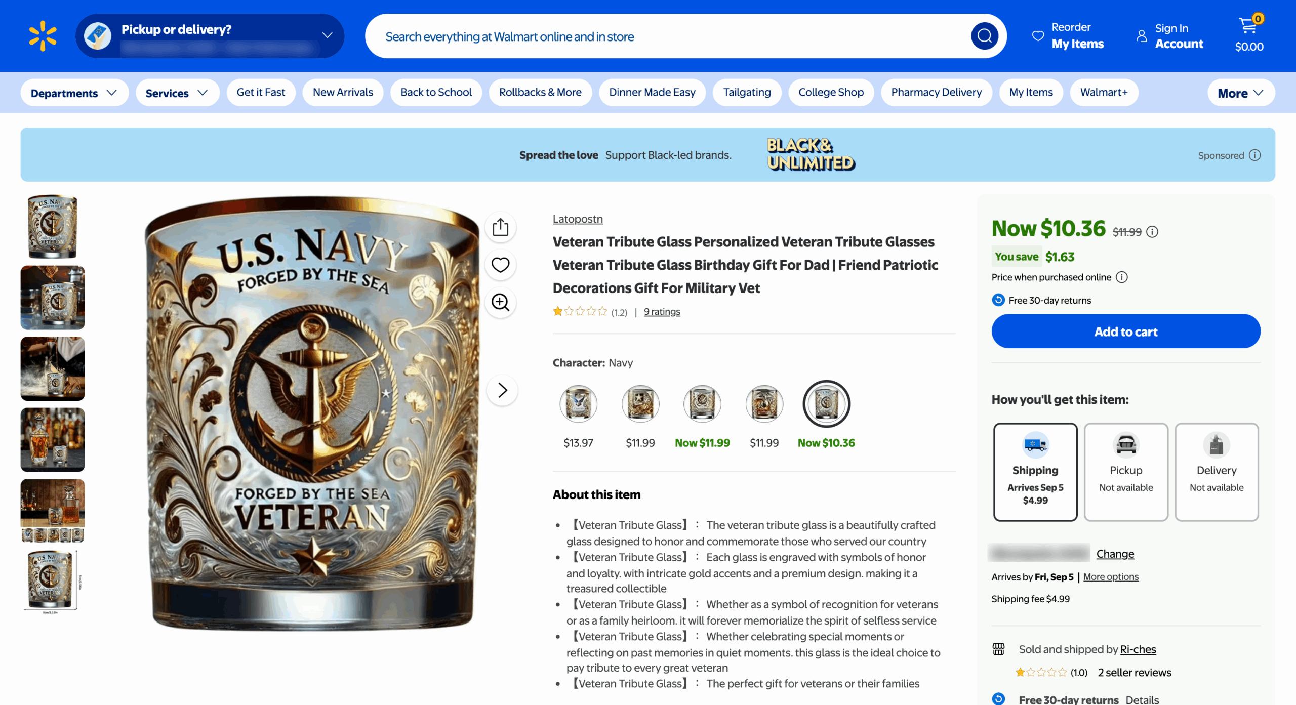Show next product image with arrow
This screenshot has height=705, width=1296.
[x=502, y=390]
